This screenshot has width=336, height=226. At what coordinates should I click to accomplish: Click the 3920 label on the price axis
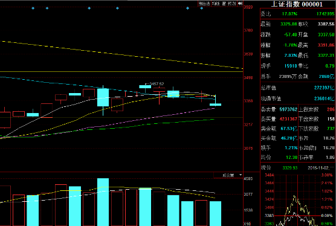tap(248, 7)
